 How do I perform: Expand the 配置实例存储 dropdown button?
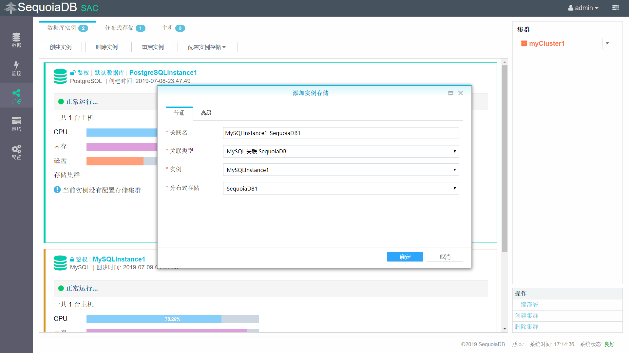207,47
